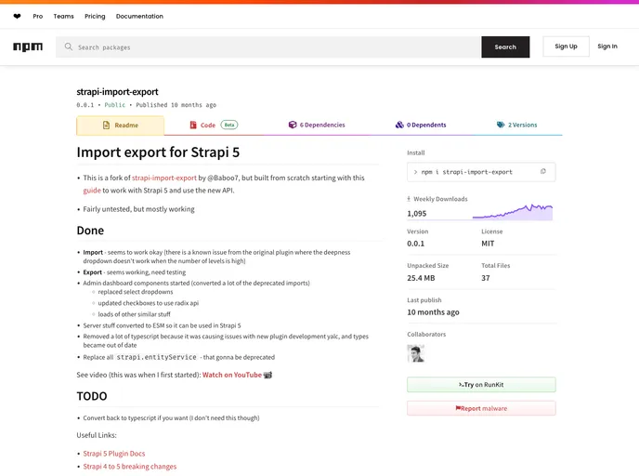Open the 2 Versions tab
The image size is (639, 476).
pos(516,125)
